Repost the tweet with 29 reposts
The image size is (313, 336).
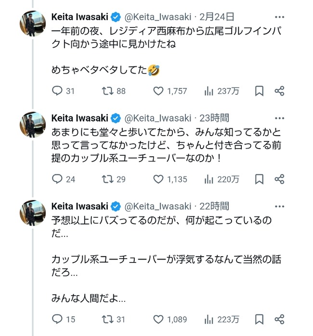pyautogui.click(x=108, y=179)
